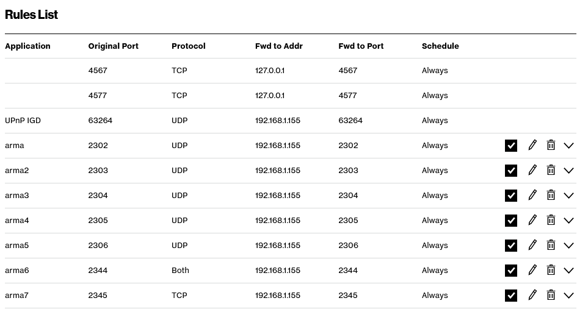Click the Application column header
This screenshot has width=588, height=323.
pos(27,46)
